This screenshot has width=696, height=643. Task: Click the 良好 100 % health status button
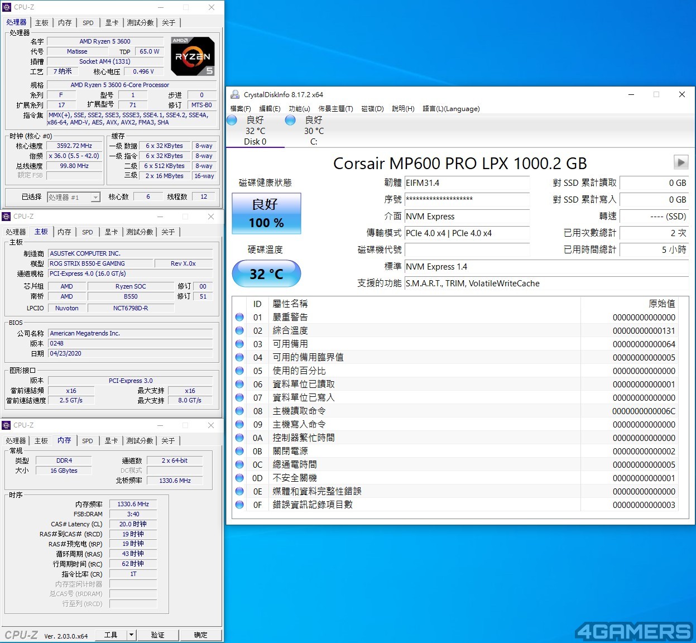(266, 213)
